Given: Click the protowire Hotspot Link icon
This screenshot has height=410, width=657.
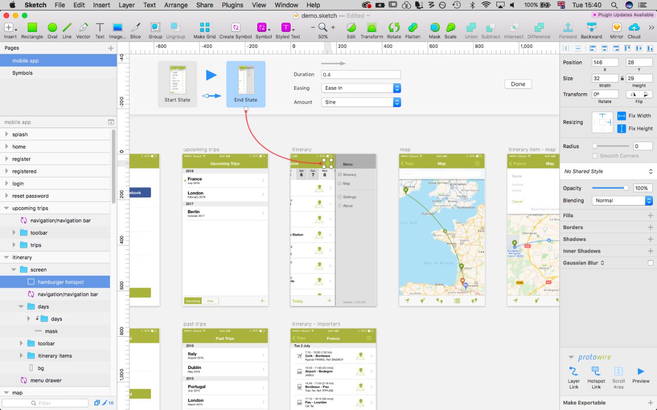Looking at the screenshot, I should click(x=596, y=372).
